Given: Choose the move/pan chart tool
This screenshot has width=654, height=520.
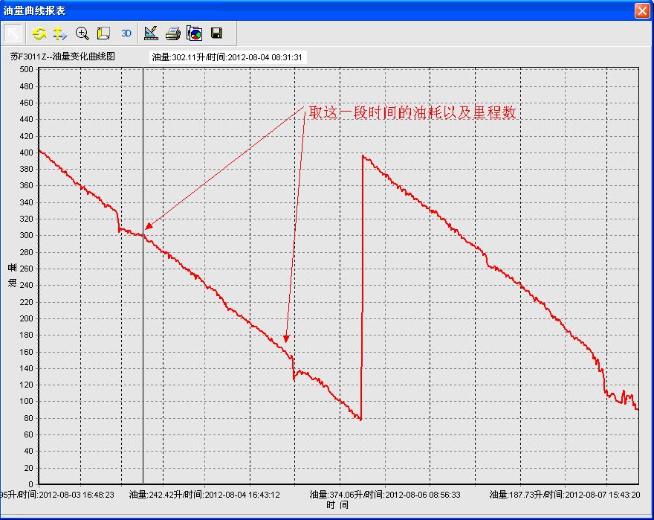Looking at the screenshot, I should tap(60, 33).
